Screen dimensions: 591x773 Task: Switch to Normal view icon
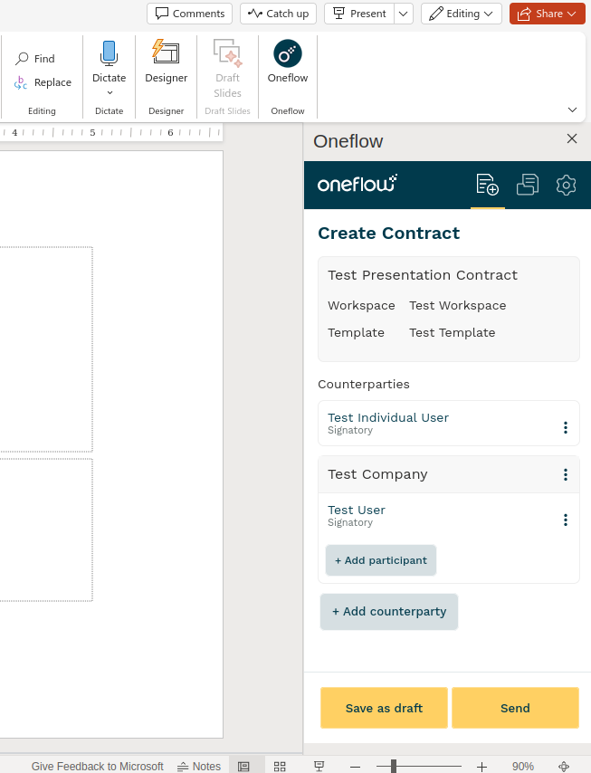[243, 766]
